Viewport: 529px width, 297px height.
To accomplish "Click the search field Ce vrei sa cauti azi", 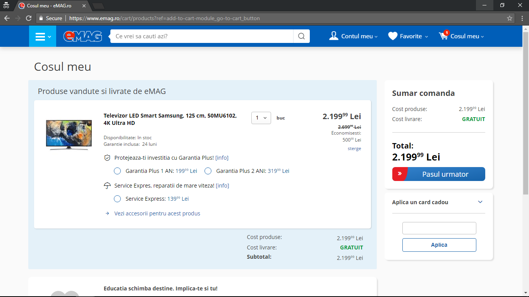I will [202, 36].
